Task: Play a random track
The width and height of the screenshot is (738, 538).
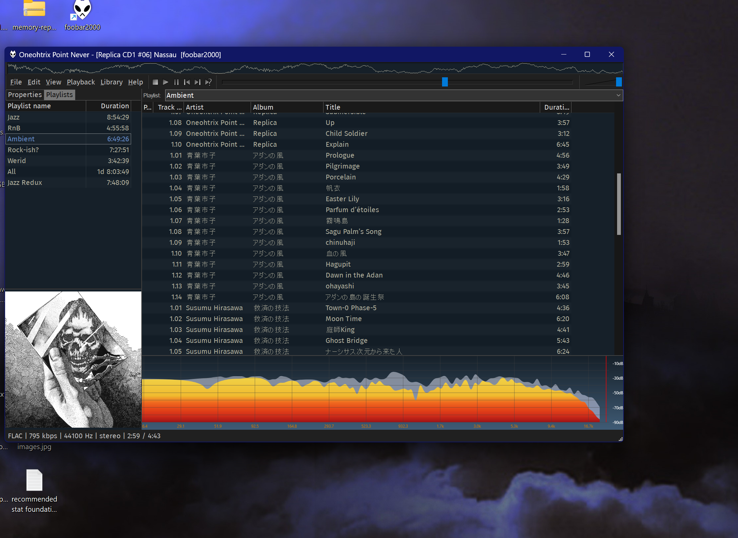Action: click(208, 82)
